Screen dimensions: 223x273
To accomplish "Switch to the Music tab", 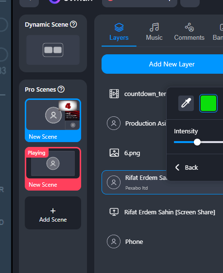I will tap(154, 32).
